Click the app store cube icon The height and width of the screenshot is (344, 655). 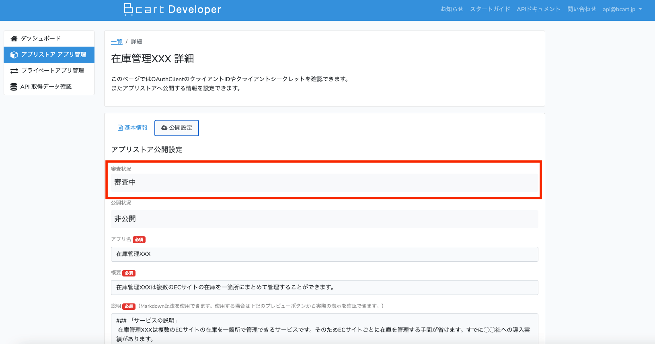pos(14,55)
